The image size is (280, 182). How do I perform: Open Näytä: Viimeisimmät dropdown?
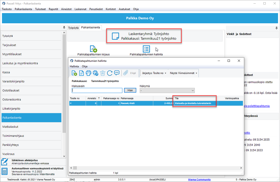point(184,73)
